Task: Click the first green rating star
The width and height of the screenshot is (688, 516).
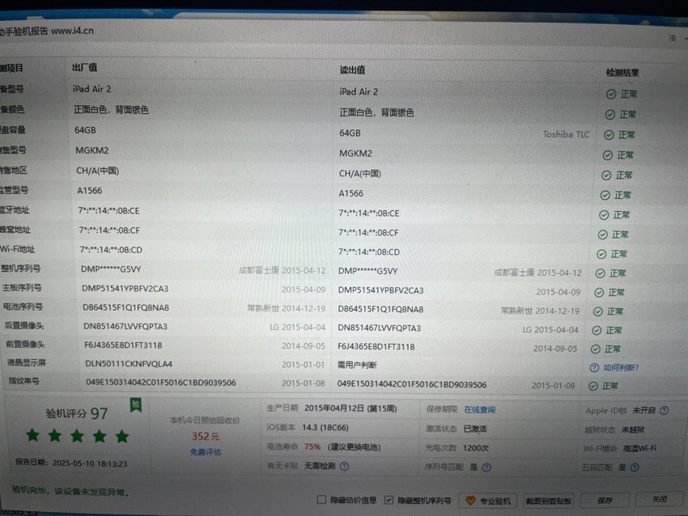Action: click(32, 435)
